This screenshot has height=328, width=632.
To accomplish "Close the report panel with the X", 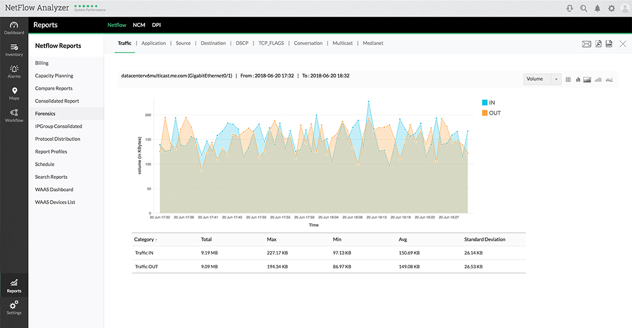I will coord(623,44).
